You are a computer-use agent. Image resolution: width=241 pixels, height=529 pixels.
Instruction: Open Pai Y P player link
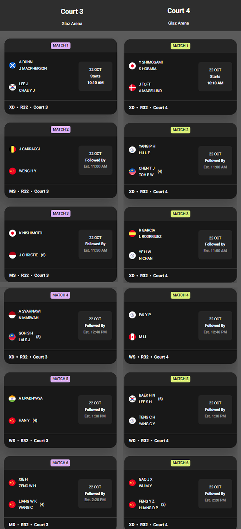coord(145,315)
